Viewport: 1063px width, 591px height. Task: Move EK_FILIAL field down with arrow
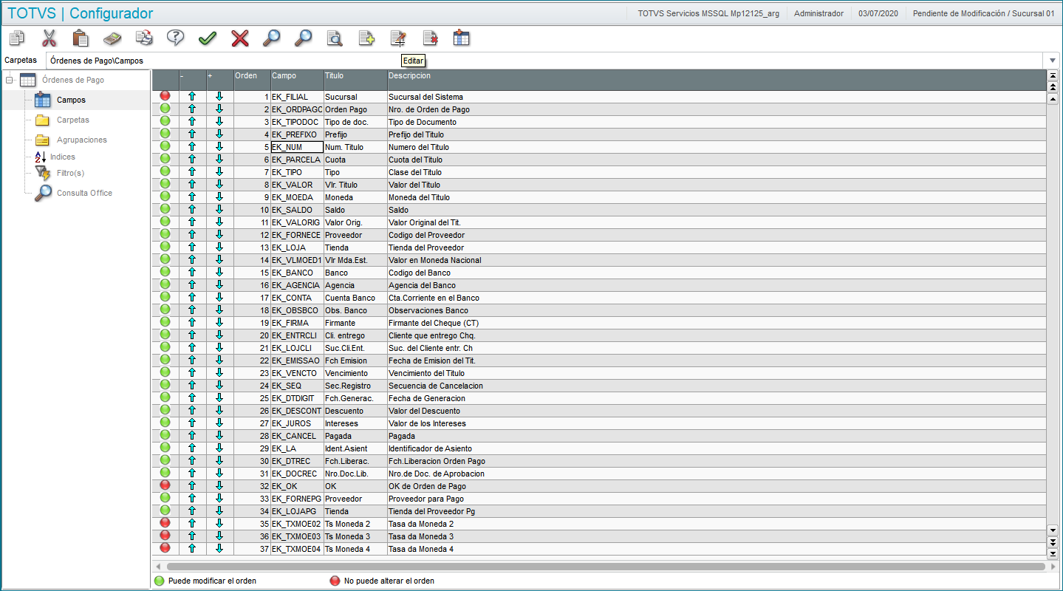tap(219, 97)
